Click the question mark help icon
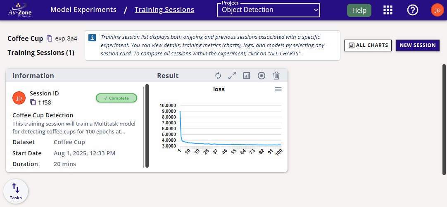 pyautogui.click(x=412, y=10)
